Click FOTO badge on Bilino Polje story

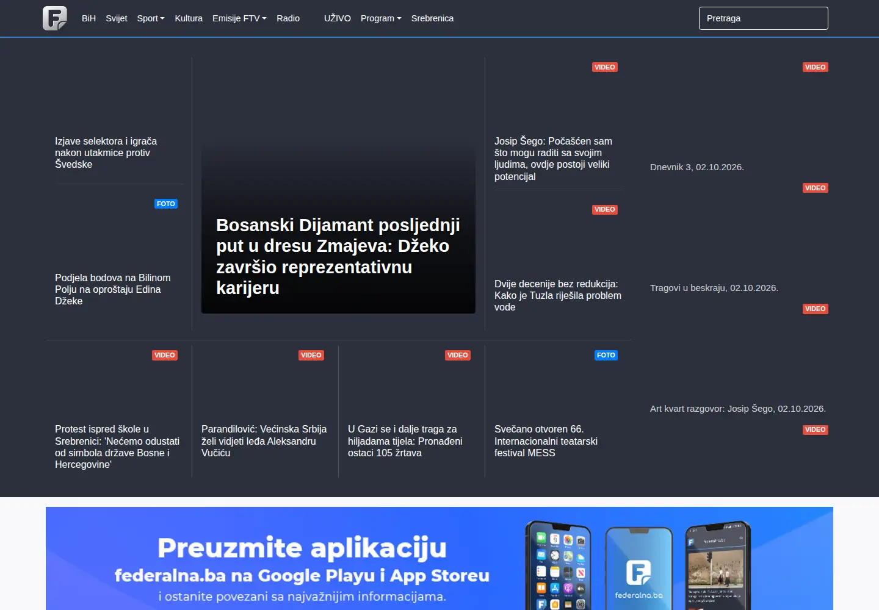point(166,204)
